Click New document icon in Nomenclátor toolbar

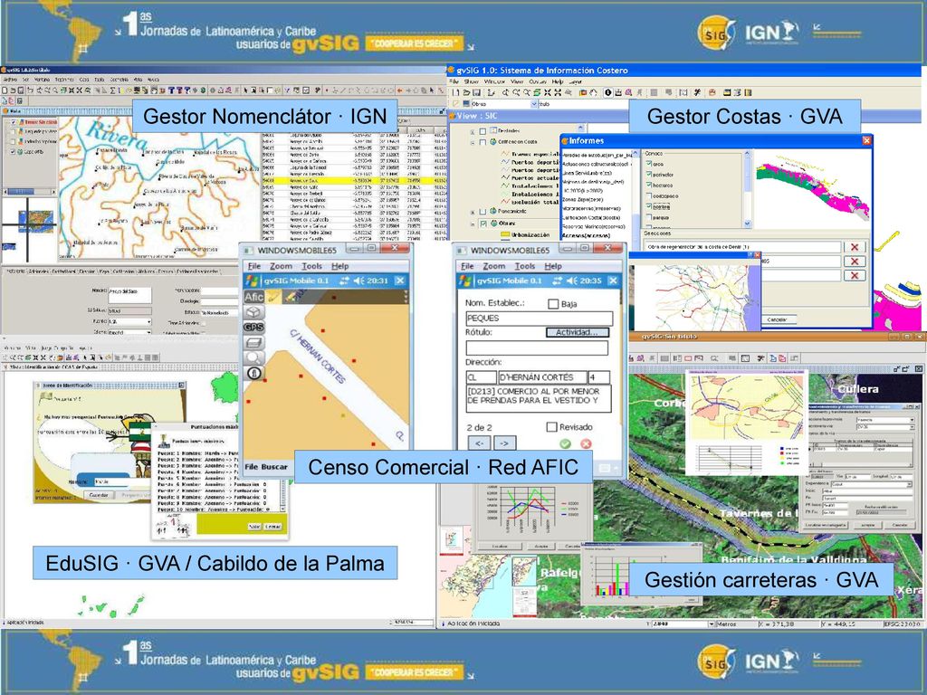5,90
